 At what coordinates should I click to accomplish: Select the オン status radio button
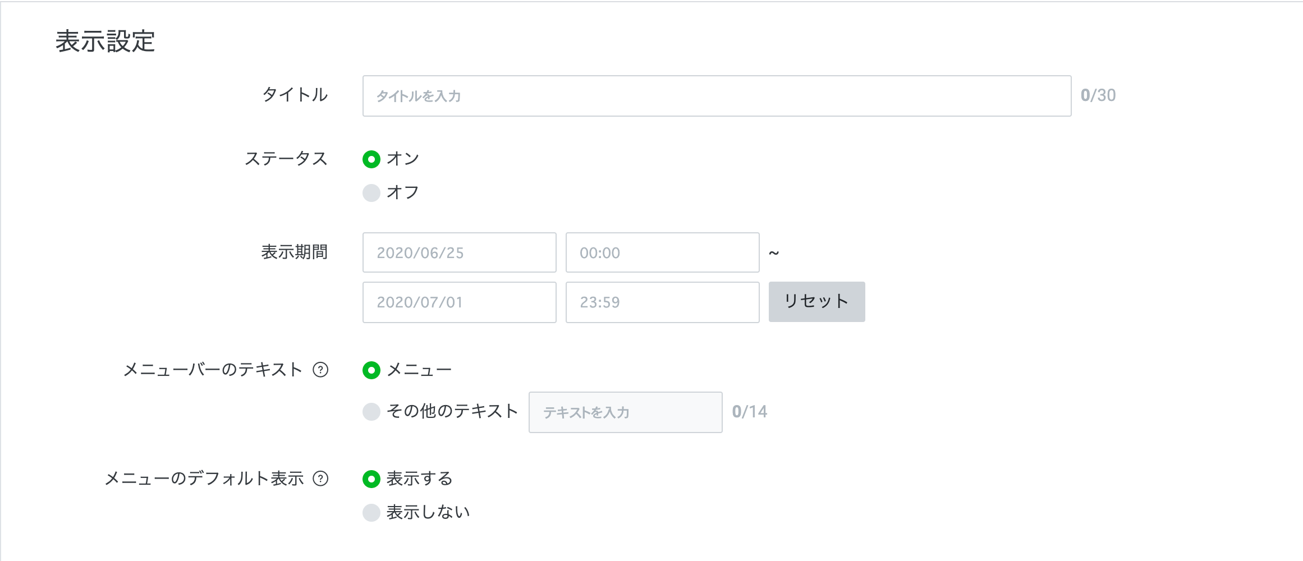click(371, 159)
